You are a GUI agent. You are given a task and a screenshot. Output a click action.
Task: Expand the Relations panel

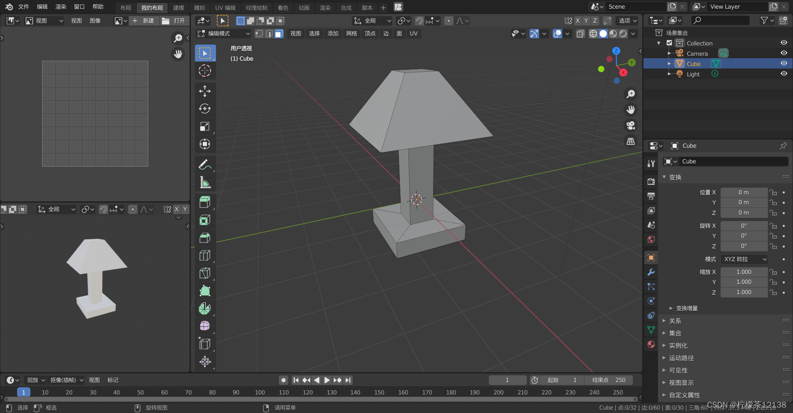point(675,321)
